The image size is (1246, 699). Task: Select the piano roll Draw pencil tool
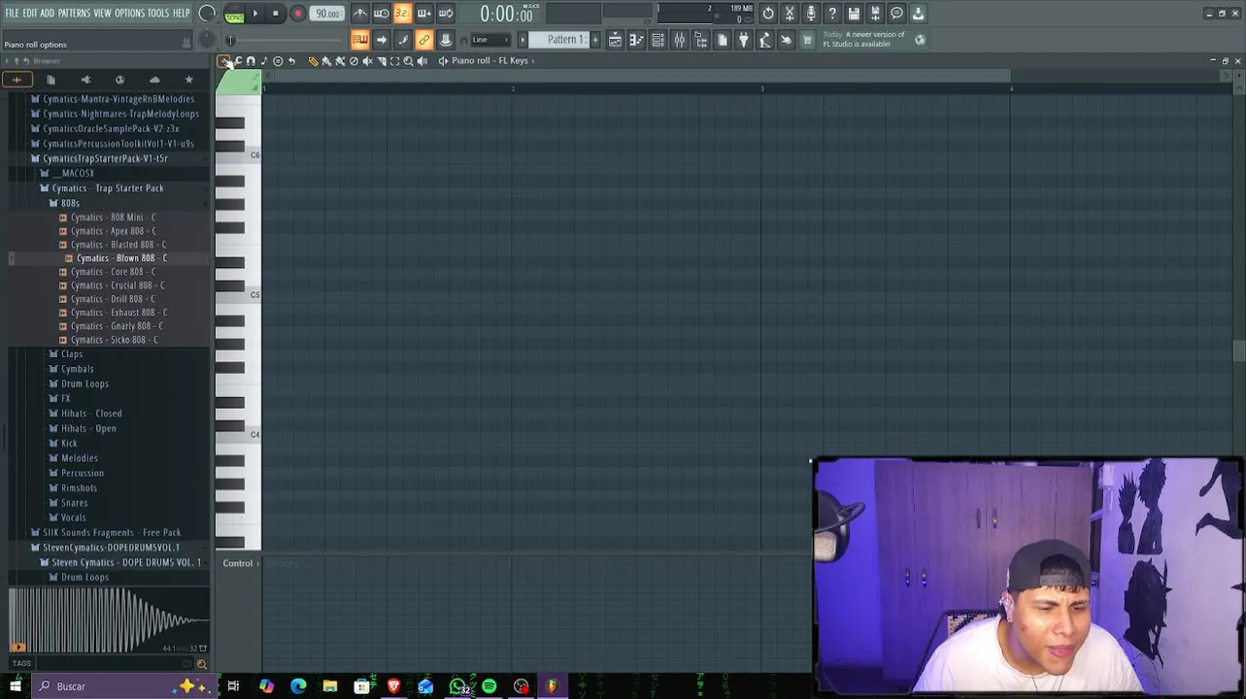point(313,60)
